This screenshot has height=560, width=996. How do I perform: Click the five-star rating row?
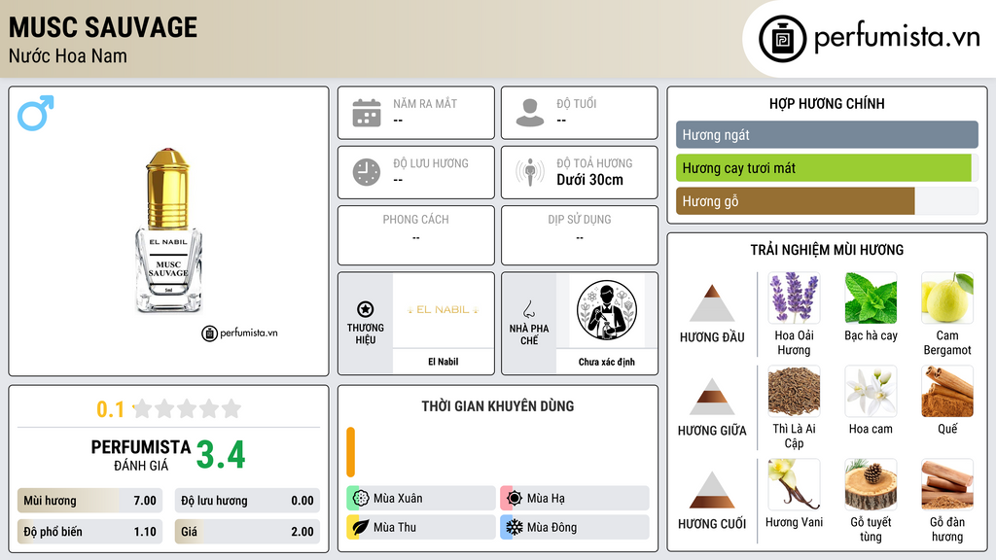coord(188,408)
